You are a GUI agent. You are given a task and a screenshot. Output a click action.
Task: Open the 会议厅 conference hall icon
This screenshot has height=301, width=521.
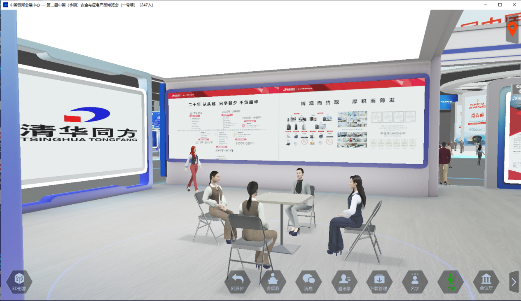(486, 282)
